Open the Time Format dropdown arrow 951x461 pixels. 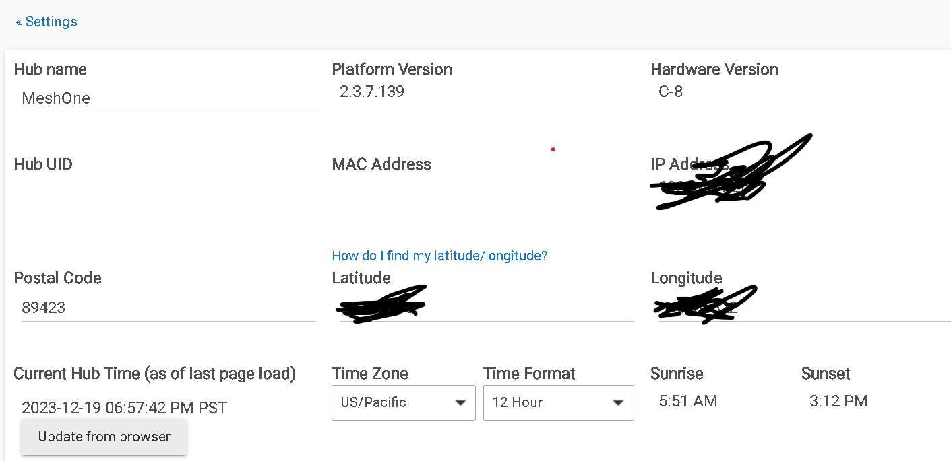point(618,402)
